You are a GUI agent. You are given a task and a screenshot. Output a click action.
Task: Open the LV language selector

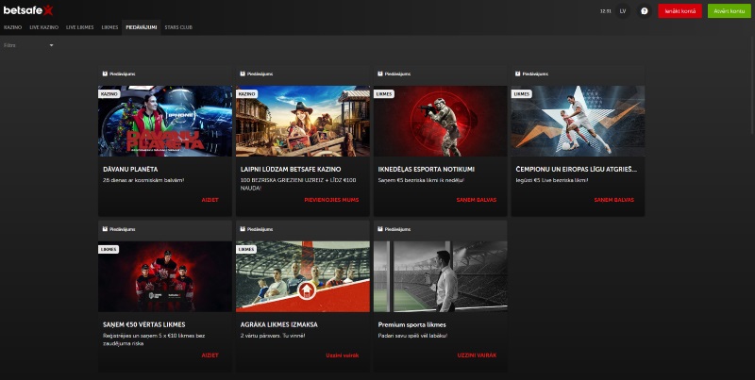(x=623, y=11)
